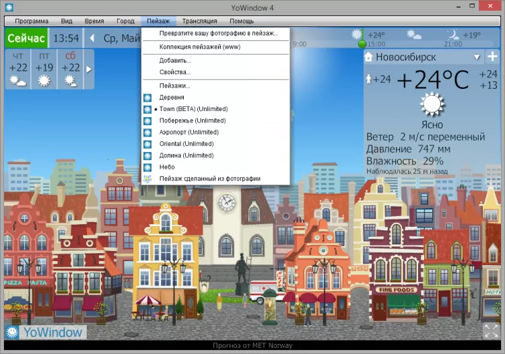This screenshot has width=505, height=354.
Task: Click the icon beside Долина (Unlimited)
Action: (x=147, y=155)
